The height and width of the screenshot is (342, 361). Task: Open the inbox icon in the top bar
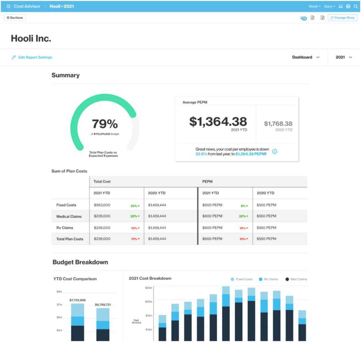tap(340, 6)
